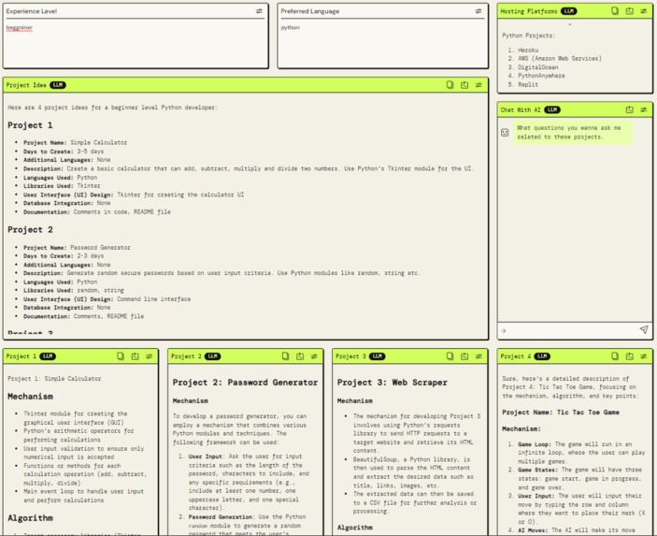The image size is (657, 536).
Task: Click the save icon on Project 1 card
Action: (x=135, y=356)
